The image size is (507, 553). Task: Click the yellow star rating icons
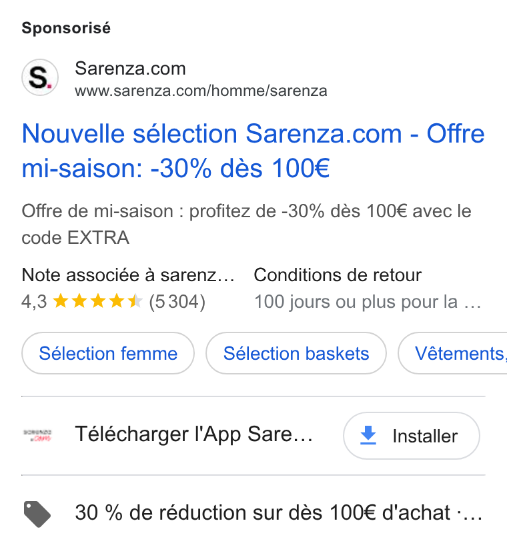(x=98, y=302)
